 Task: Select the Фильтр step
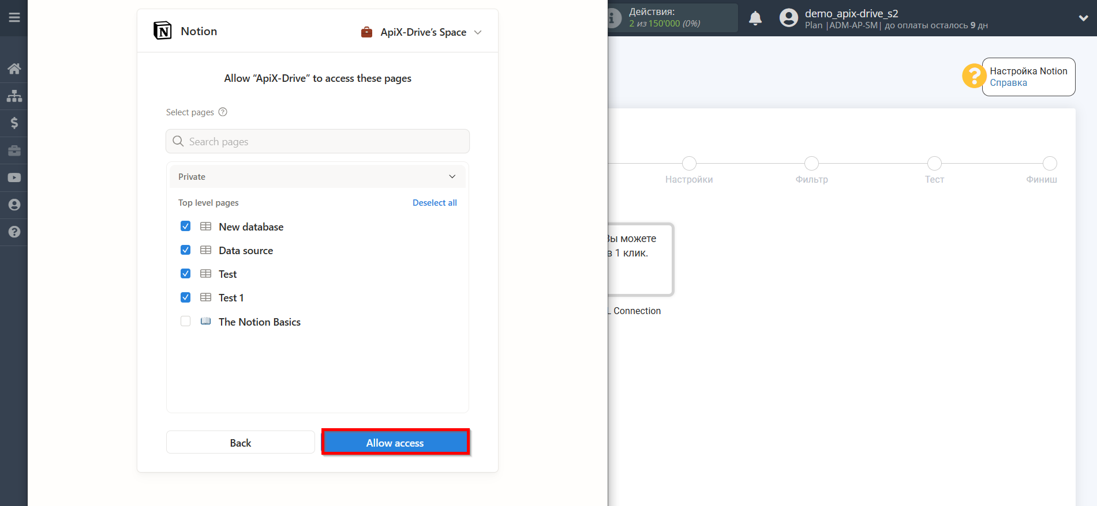click(x=811, y=164)
